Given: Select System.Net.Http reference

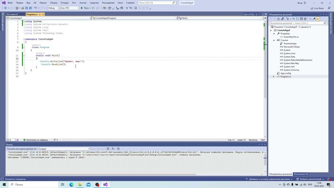Looking at the screenshot, I should click(291, 63).
